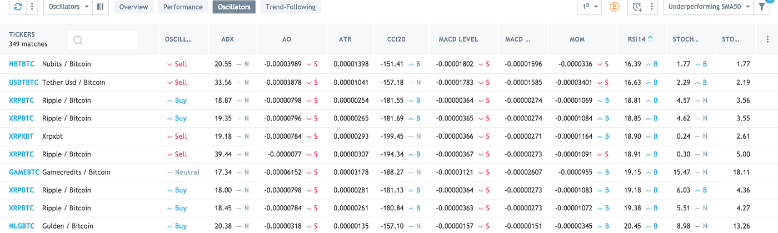Open the USDTBTC ticker link
Screen dimensions: 778x233
(24, 83)
